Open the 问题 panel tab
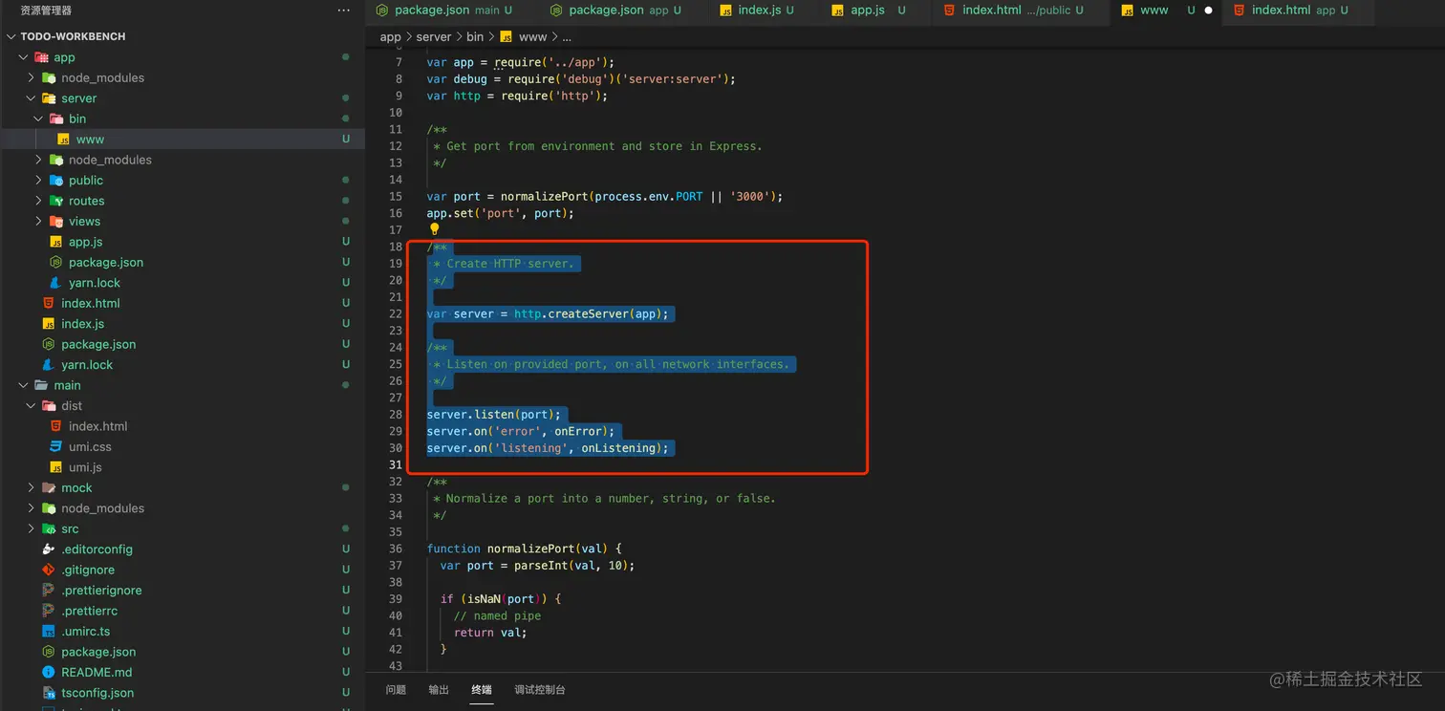Image resolution: width=1445 pixels, height=711 pixels. point(396,690)
